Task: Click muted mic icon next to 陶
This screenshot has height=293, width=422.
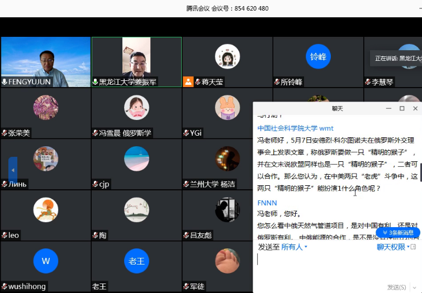Action: (x=95, y=235)
